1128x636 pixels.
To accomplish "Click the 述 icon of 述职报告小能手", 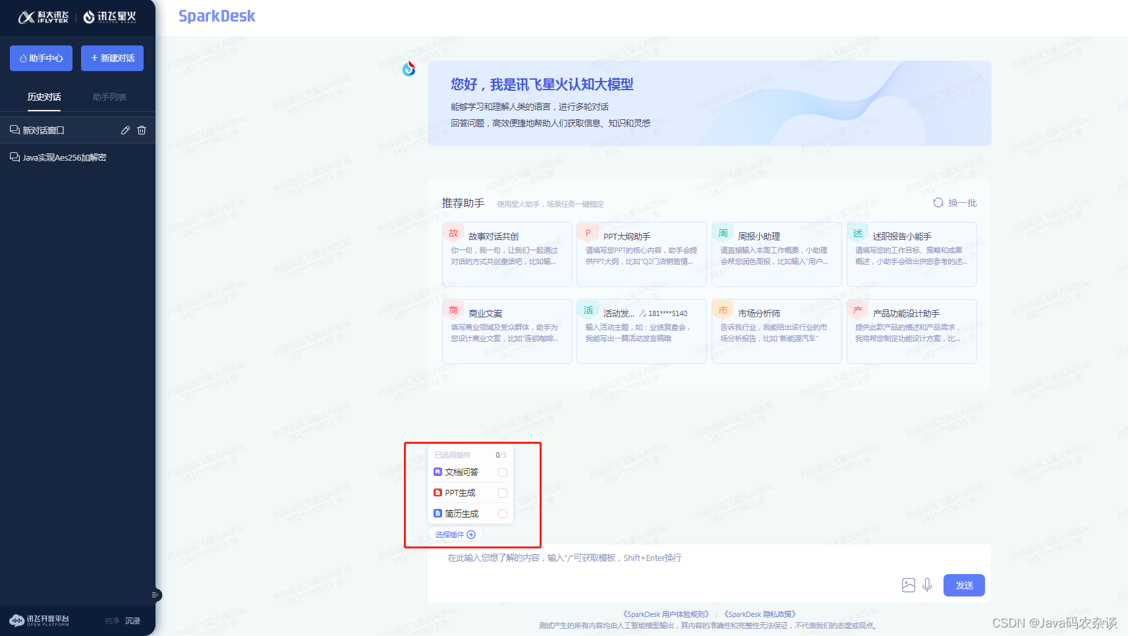I will (858, 233).
